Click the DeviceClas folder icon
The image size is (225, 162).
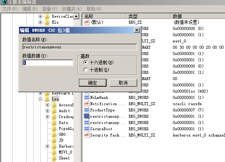point(47,16)
